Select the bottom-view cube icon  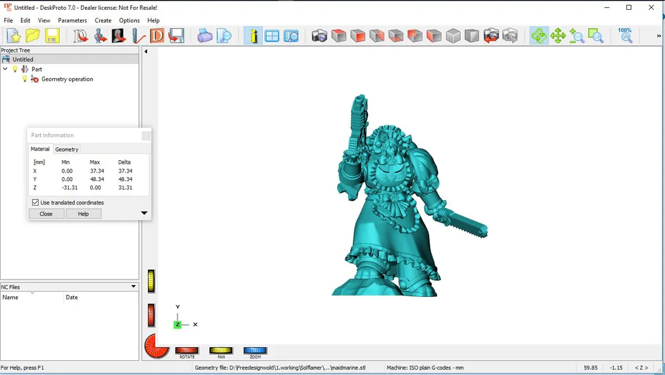pyautogui.click(x=396, y=36)
